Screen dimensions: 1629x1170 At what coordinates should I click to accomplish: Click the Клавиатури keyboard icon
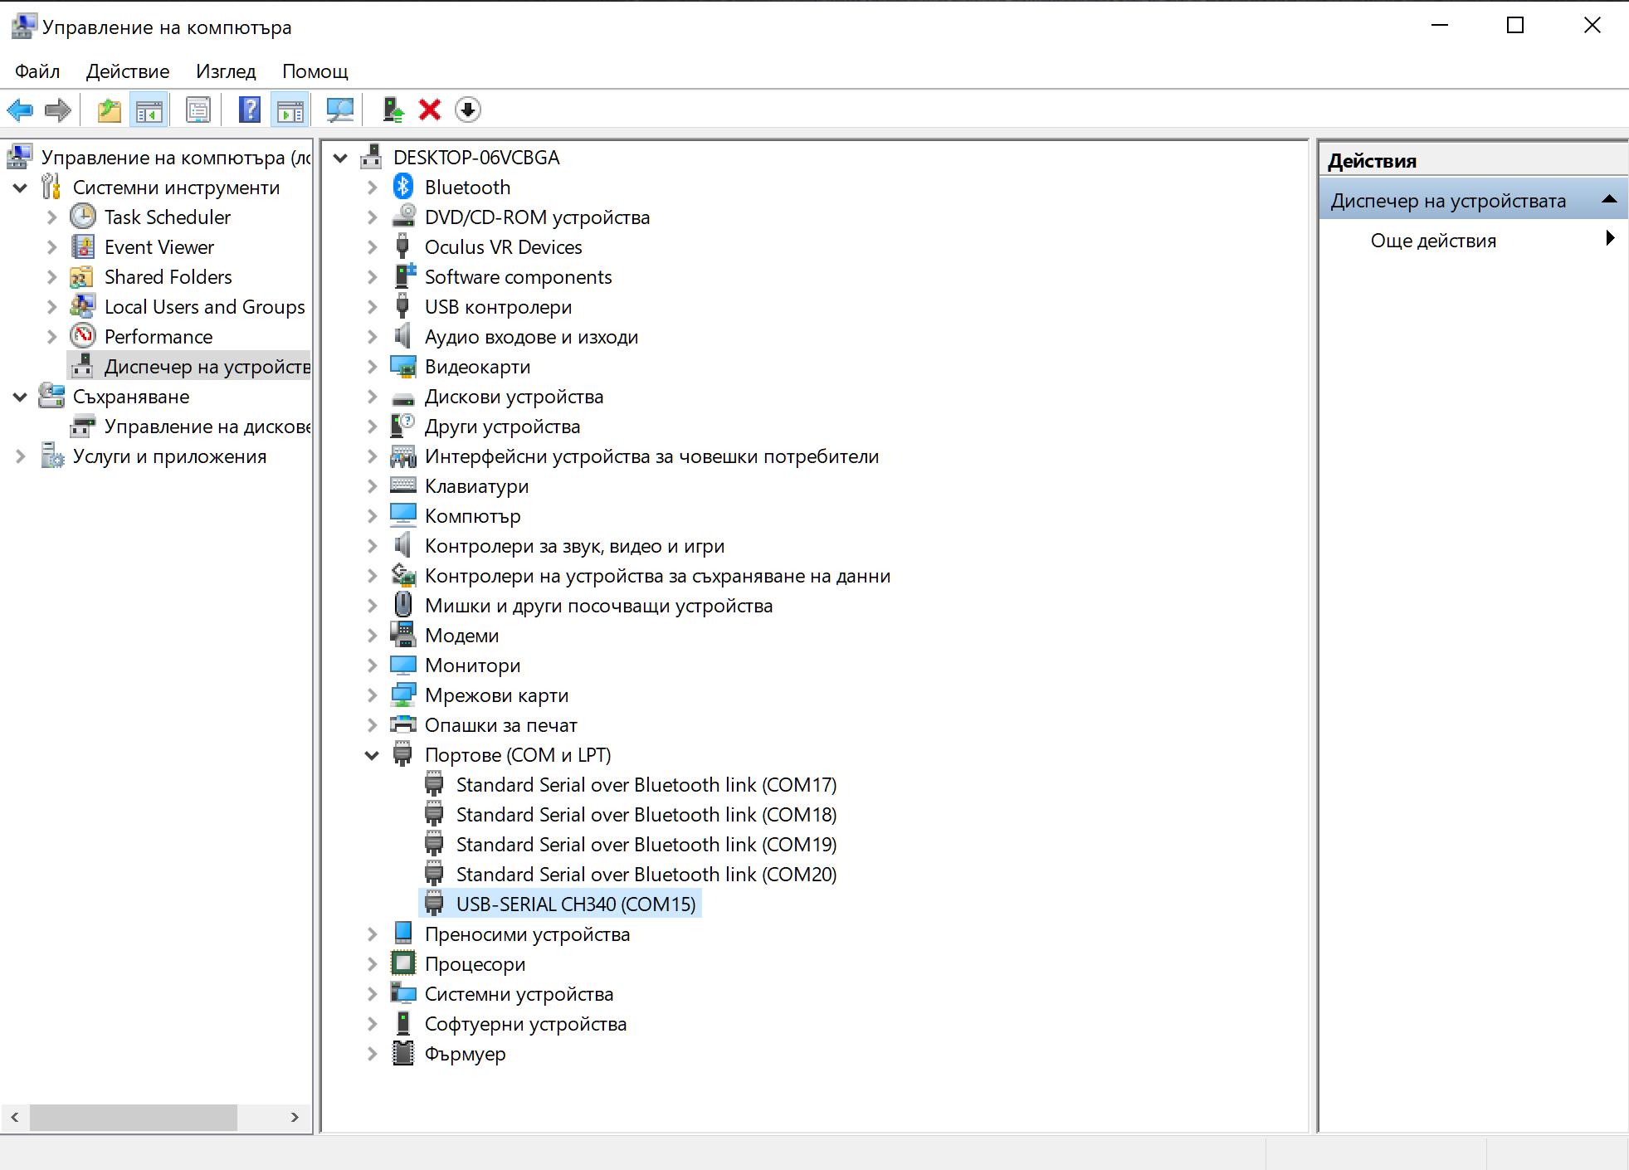(x=403, y=485)
